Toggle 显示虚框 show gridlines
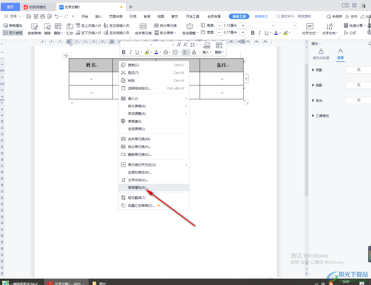This screenshot has height=285, width=371. tap(13, 33)
